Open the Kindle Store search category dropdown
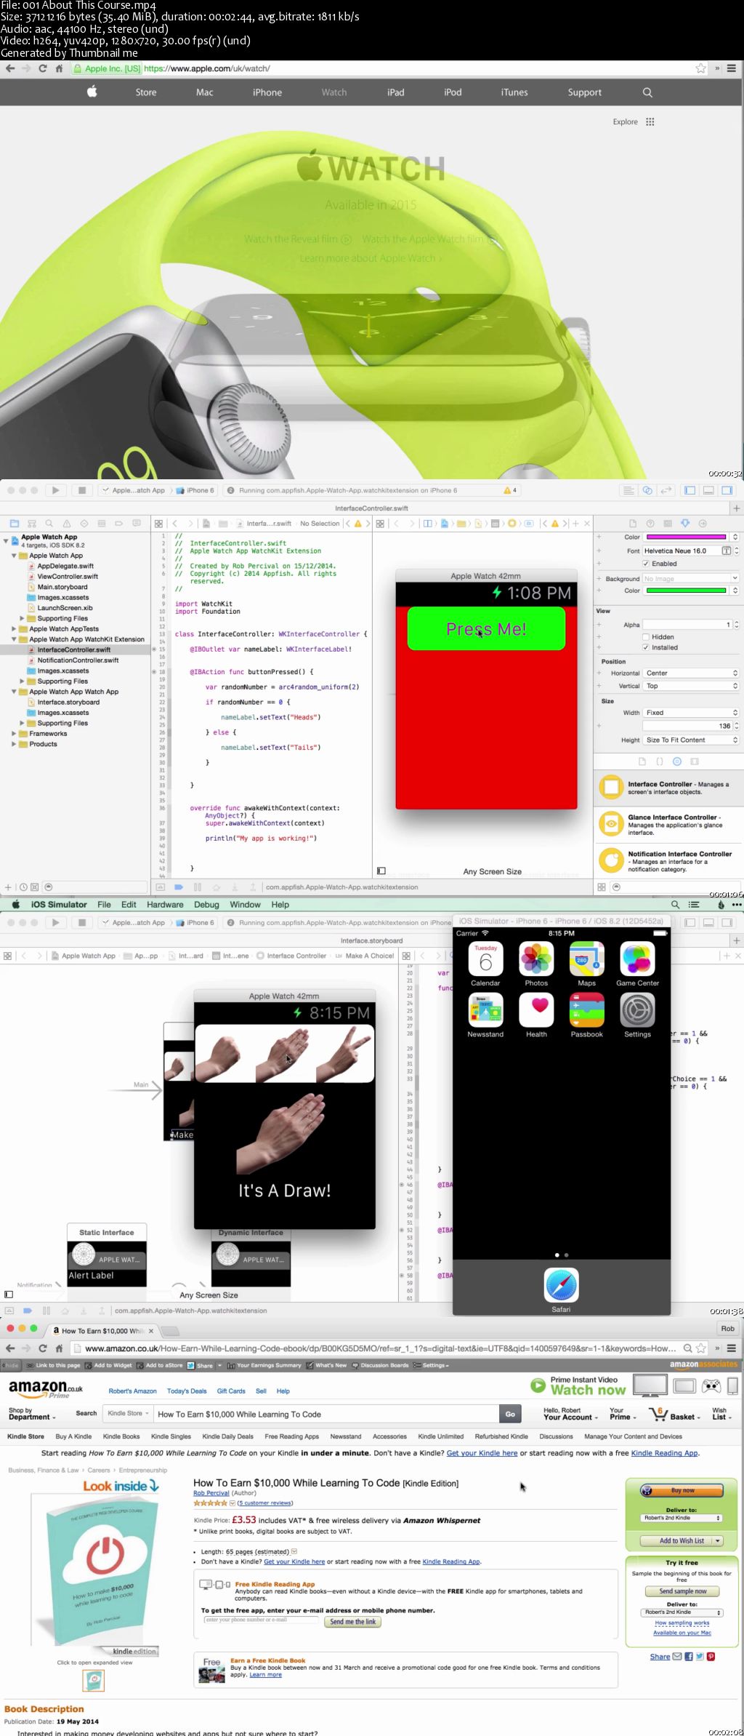 (128, 1413)
